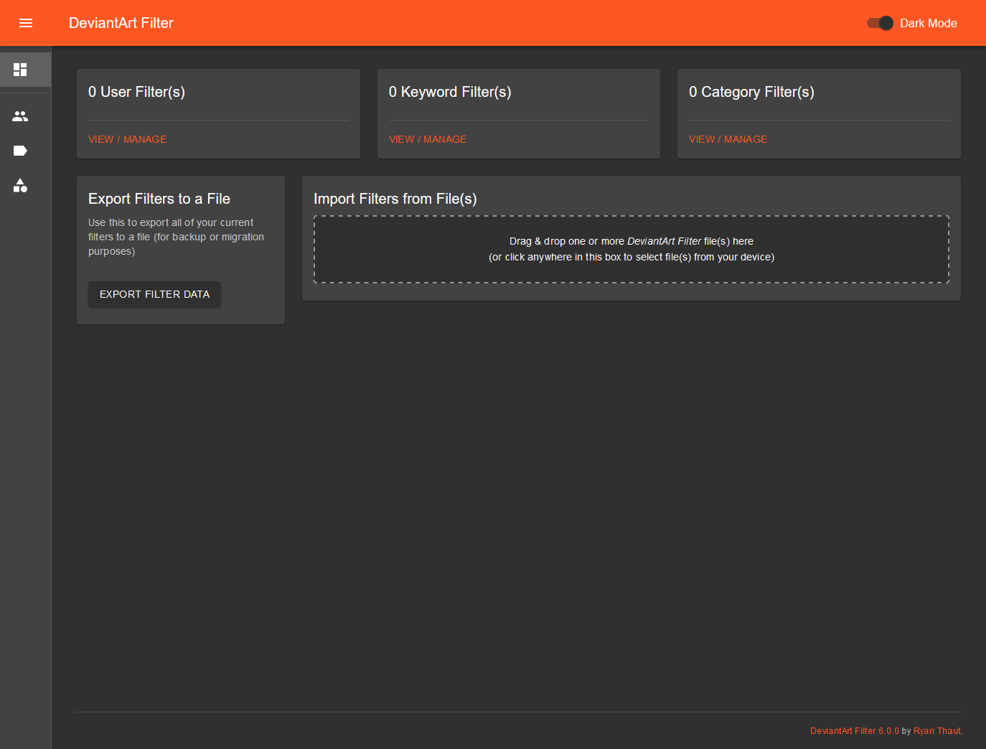Click View / Manage under User Filter(s)
Screen dimensions: 986x749
[127, 139]
